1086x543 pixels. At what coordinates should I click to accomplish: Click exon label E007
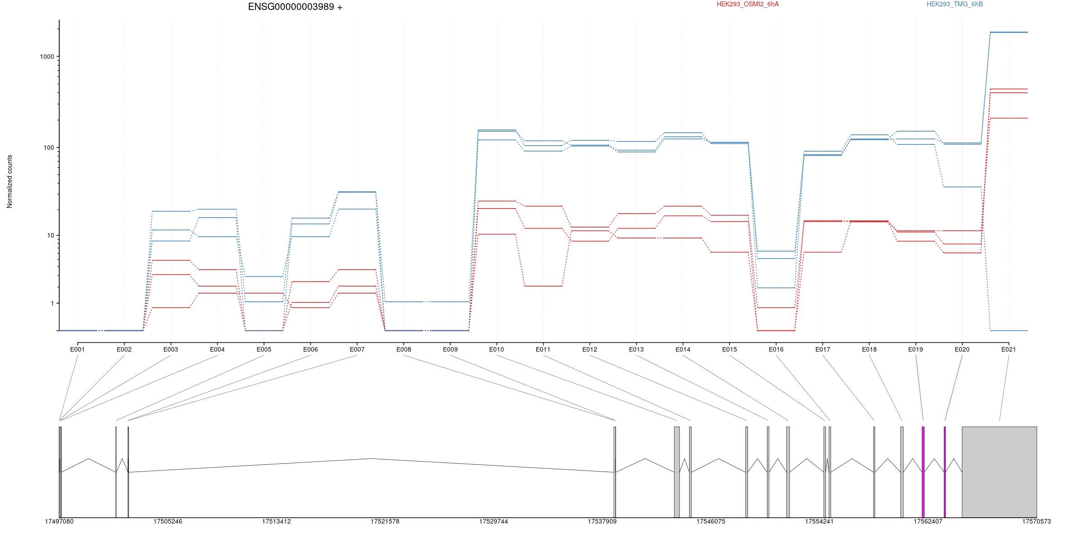tap(357, 349)
